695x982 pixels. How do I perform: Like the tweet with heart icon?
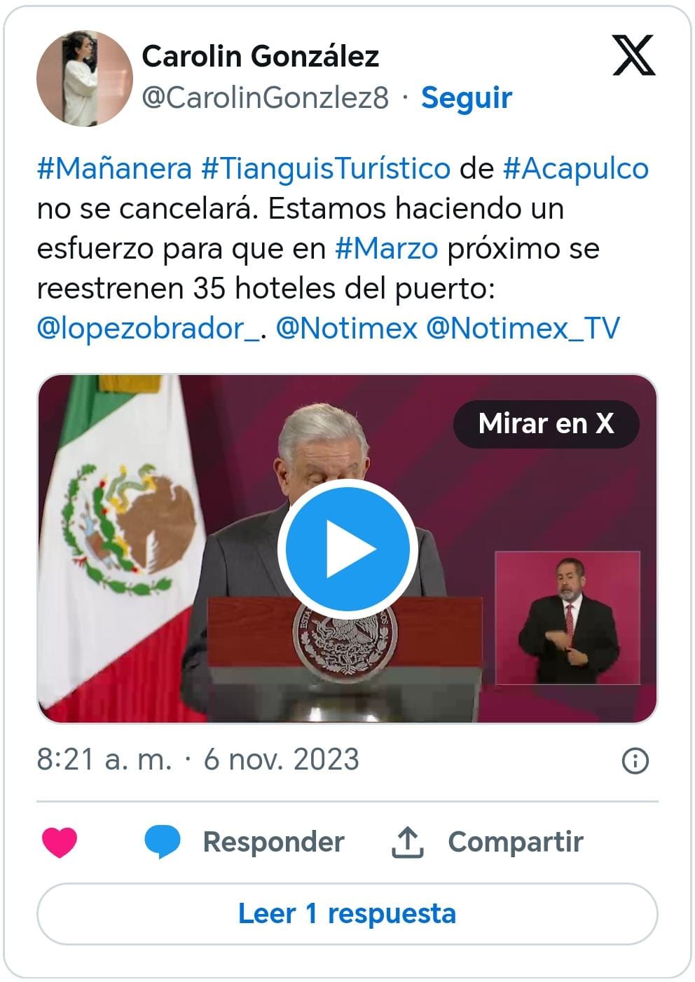60,842
